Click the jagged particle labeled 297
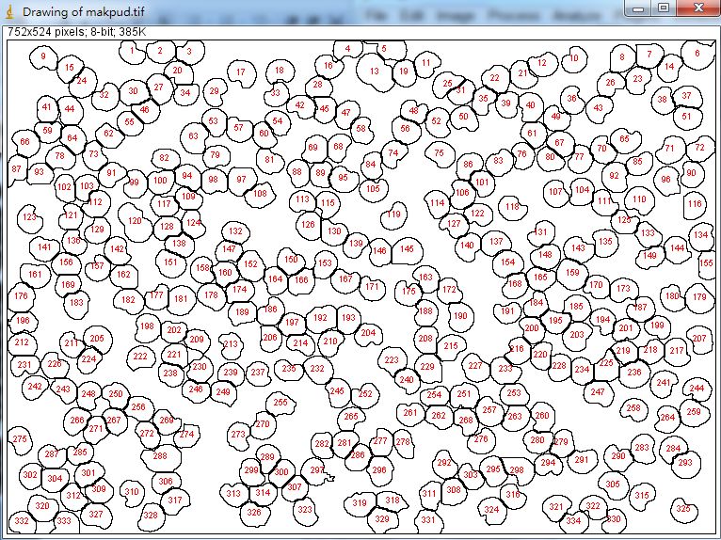Image resolution: width=721 pixels, height=540 pixels. [x=316, y=471]
